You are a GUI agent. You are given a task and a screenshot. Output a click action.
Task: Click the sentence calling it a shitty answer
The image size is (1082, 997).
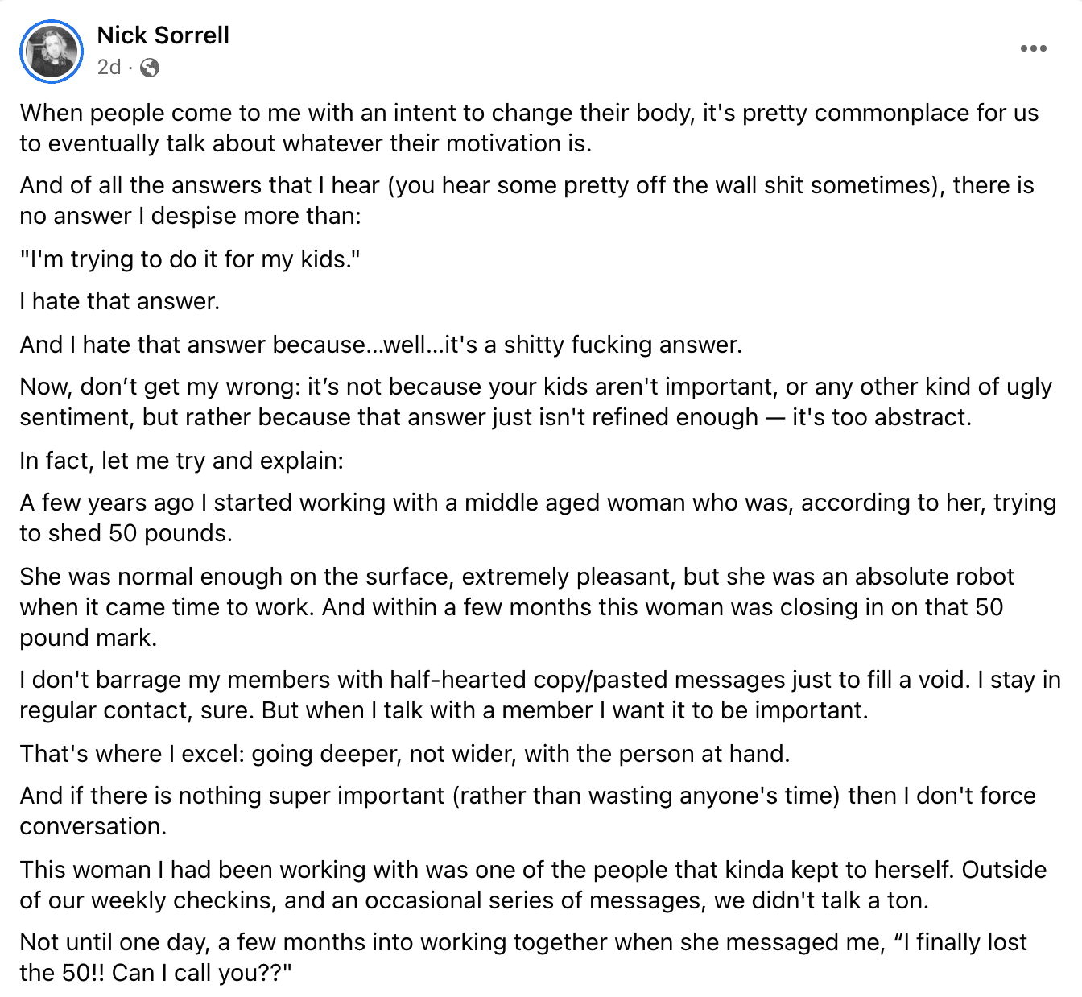381,345
